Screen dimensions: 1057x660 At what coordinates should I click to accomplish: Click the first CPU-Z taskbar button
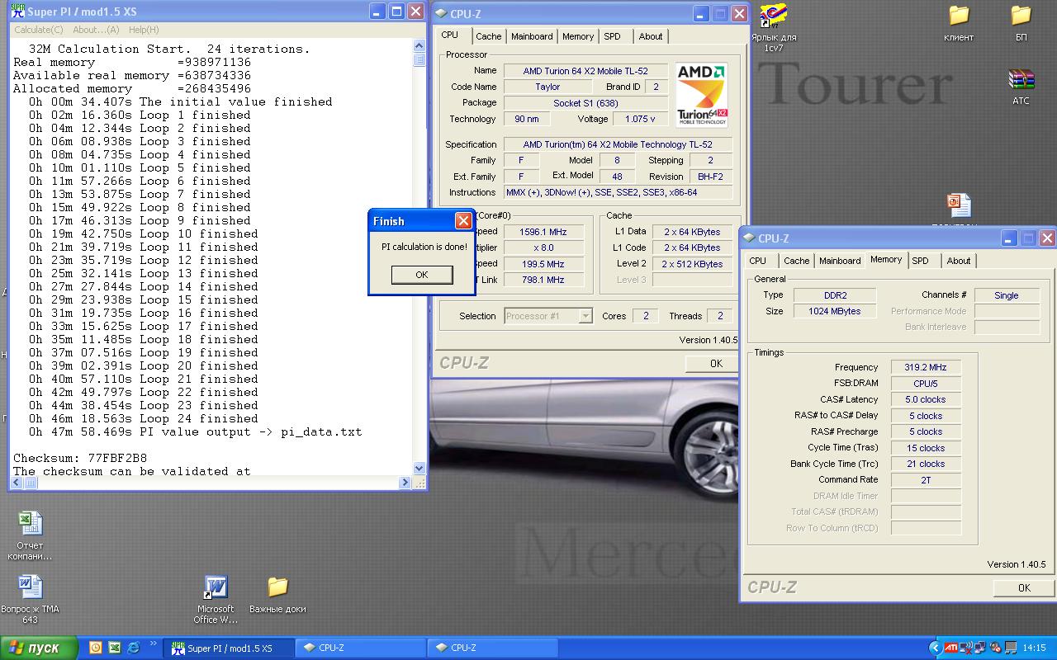(361, 648)
